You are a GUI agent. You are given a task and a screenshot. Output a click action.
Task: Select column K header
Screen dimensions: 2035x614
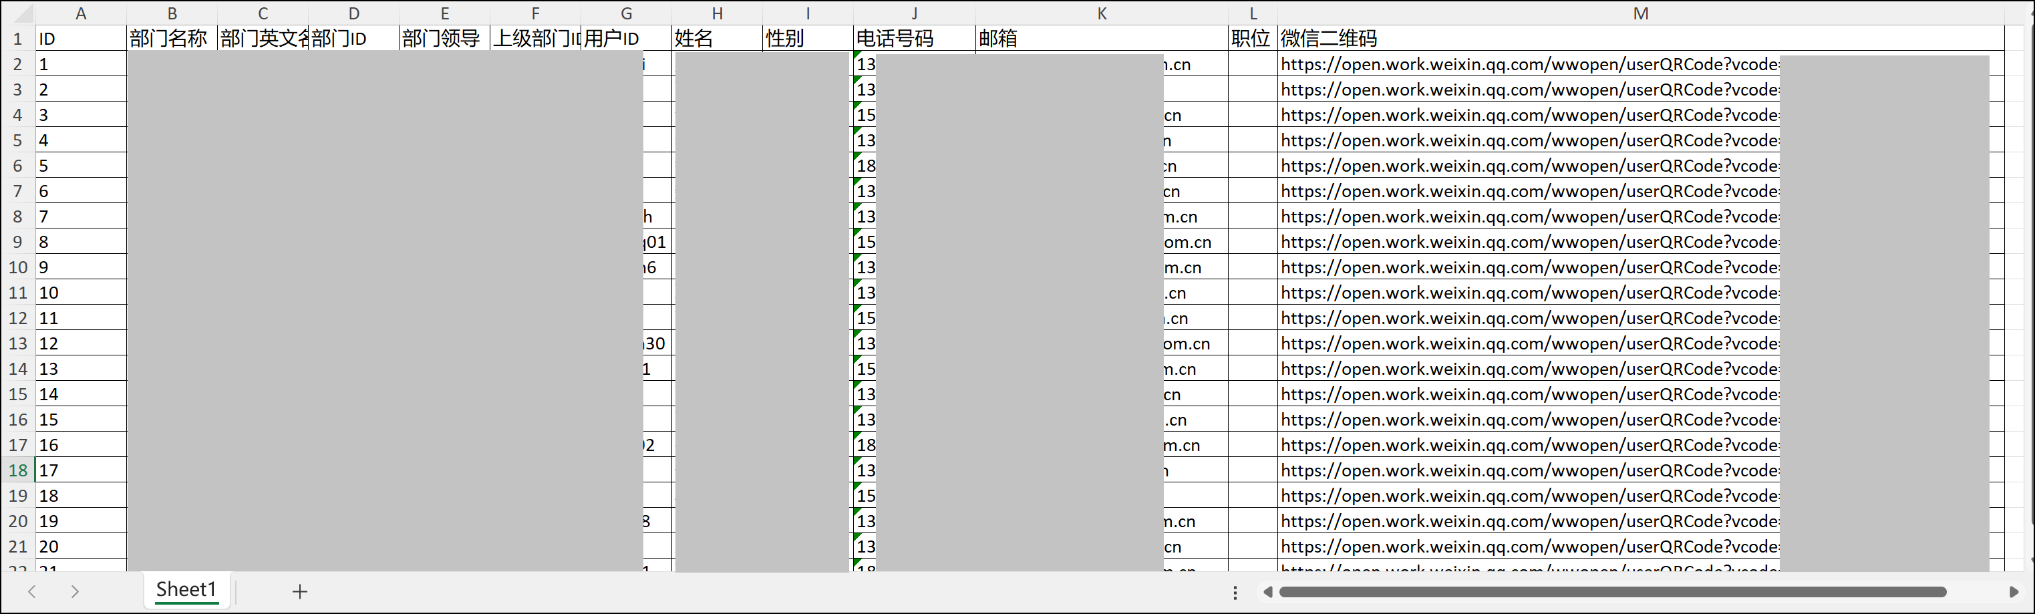[x=1102, y=13]
